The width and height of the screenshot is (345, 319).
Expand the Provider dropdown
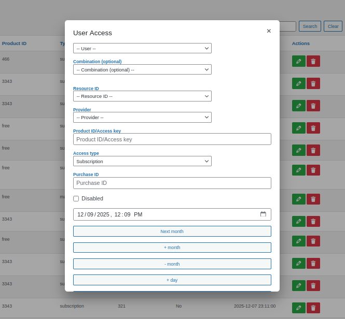[142, 118]
